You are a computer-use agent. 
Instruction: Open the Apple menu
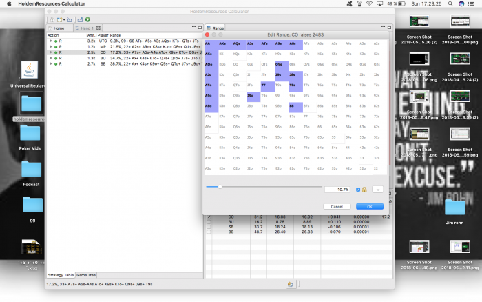coord(9,3)
